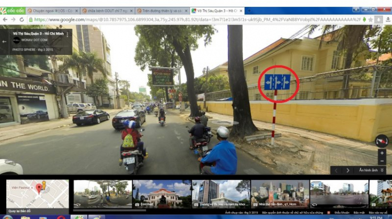Viewport: 392px width, 219px height.
Task: Open the '[Untitled]' red-roof building thumbnail
Action: point(162,194)
